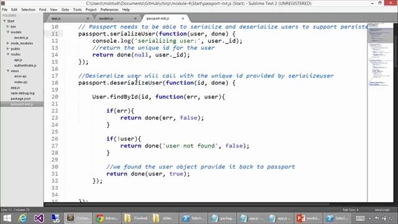Screen dimensions: 398x224
Task: Open the File menu
Action: point(5,10)
